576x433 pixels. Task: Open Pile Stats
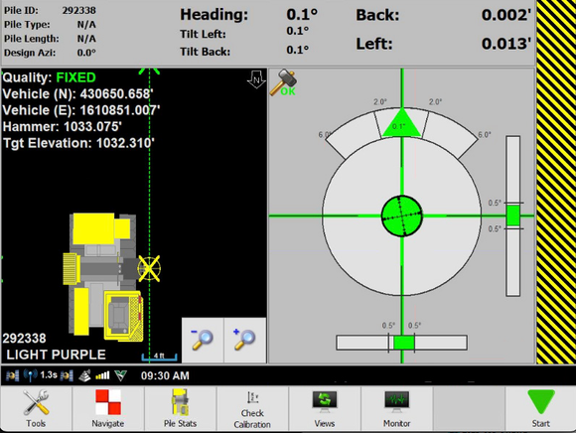(x=180, y=408)
